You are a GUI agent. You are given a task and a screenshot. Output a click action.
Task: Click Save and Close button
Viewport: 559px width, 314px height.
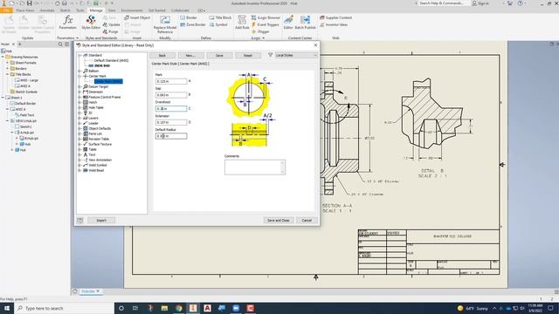pos(279,221)
